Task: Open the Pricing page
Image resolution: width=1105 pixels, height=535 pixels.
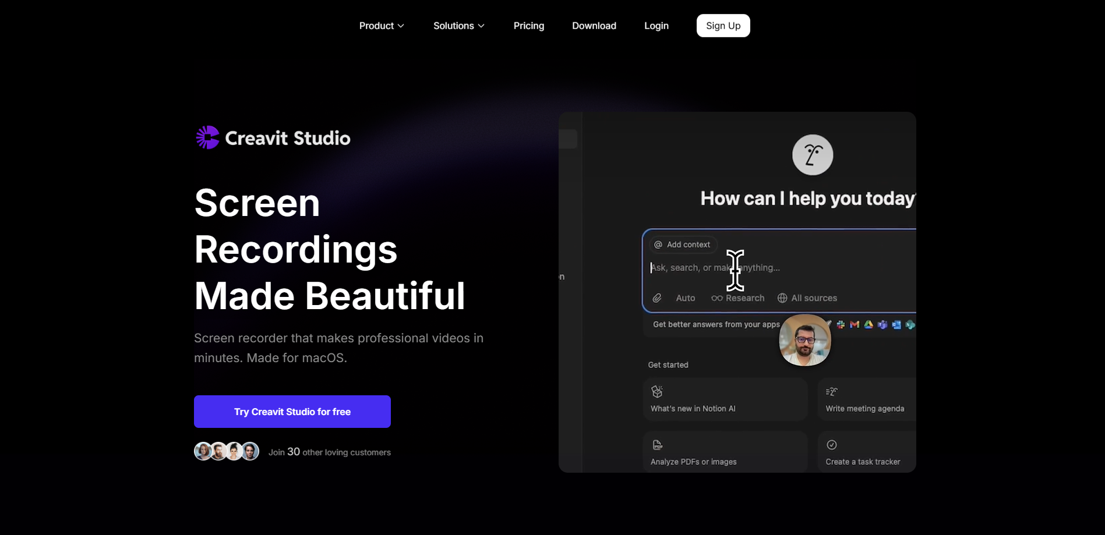Action: tap(528, 26)
